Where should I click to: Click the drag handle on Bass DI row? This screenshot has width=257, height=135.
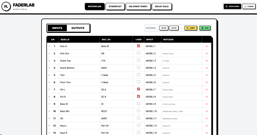49,104
